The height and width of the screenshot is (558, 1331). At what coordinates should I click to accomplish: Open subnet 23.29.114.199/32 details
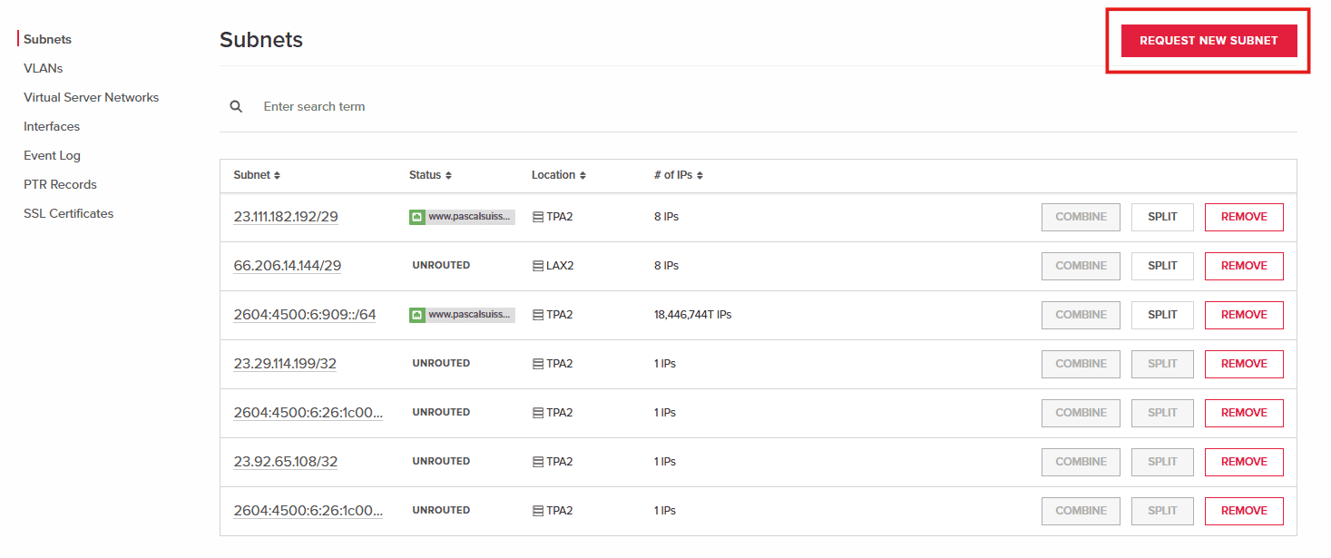click(x=286, y=363)
